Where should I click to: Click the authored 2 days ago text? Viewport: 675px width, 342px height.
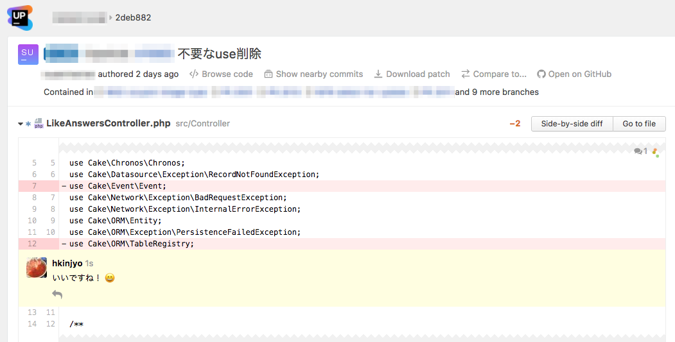pos(138,74)
